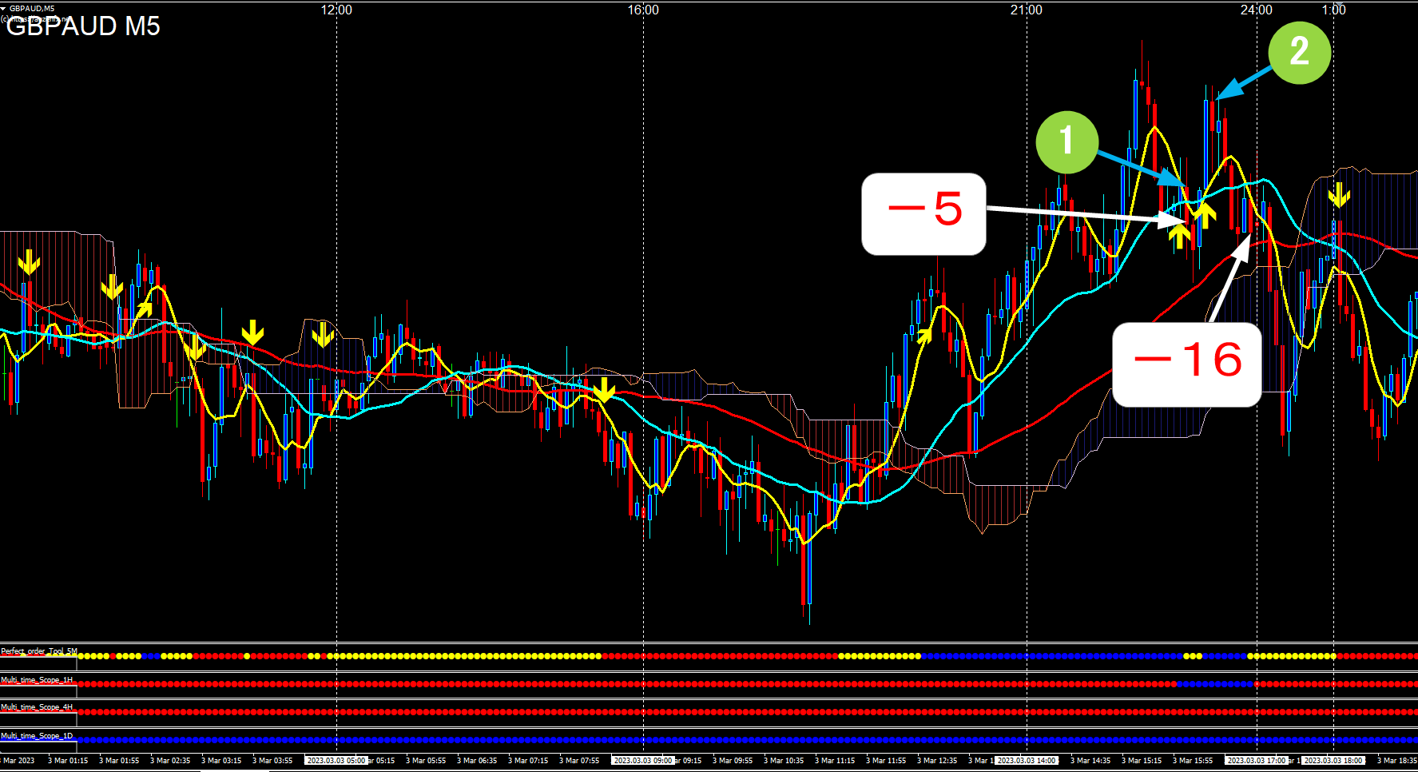The image size is (1418, 772).
Task: Click the 3 Mar 14:35 time axis label
Action: tap(1090, 761)
